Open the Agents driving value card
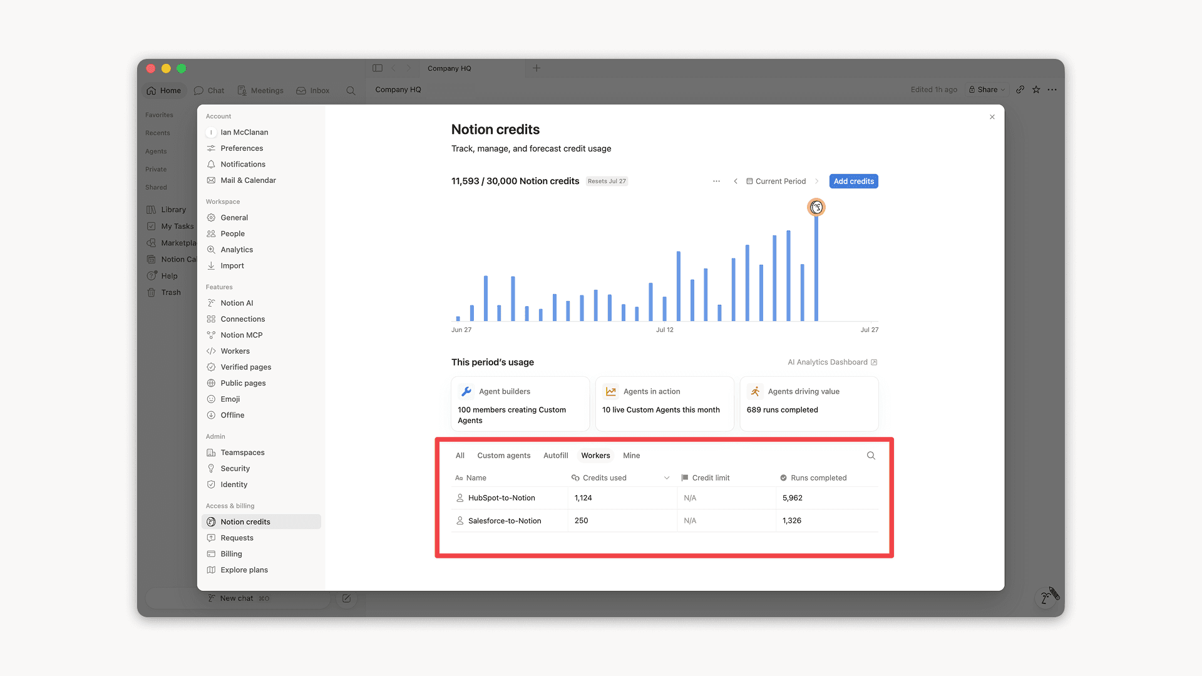Screen dimensions: 1202x676 point(809,404)
